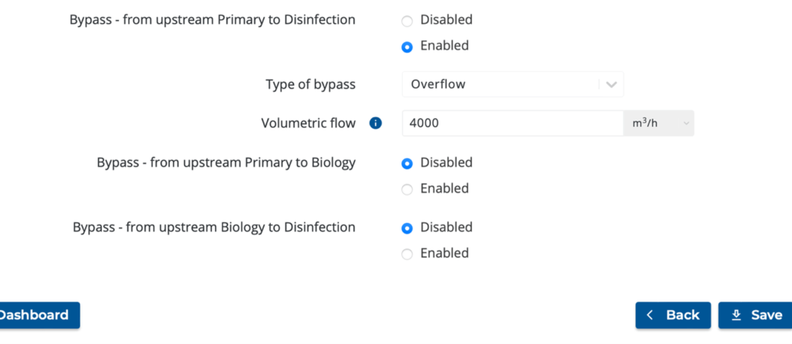The image size is (792, 344).
Task: Click the Back button
Action: coord(673,315)
